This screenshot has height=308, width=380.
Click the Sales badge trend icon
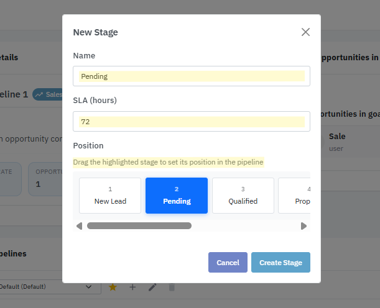tap(40, 94)
